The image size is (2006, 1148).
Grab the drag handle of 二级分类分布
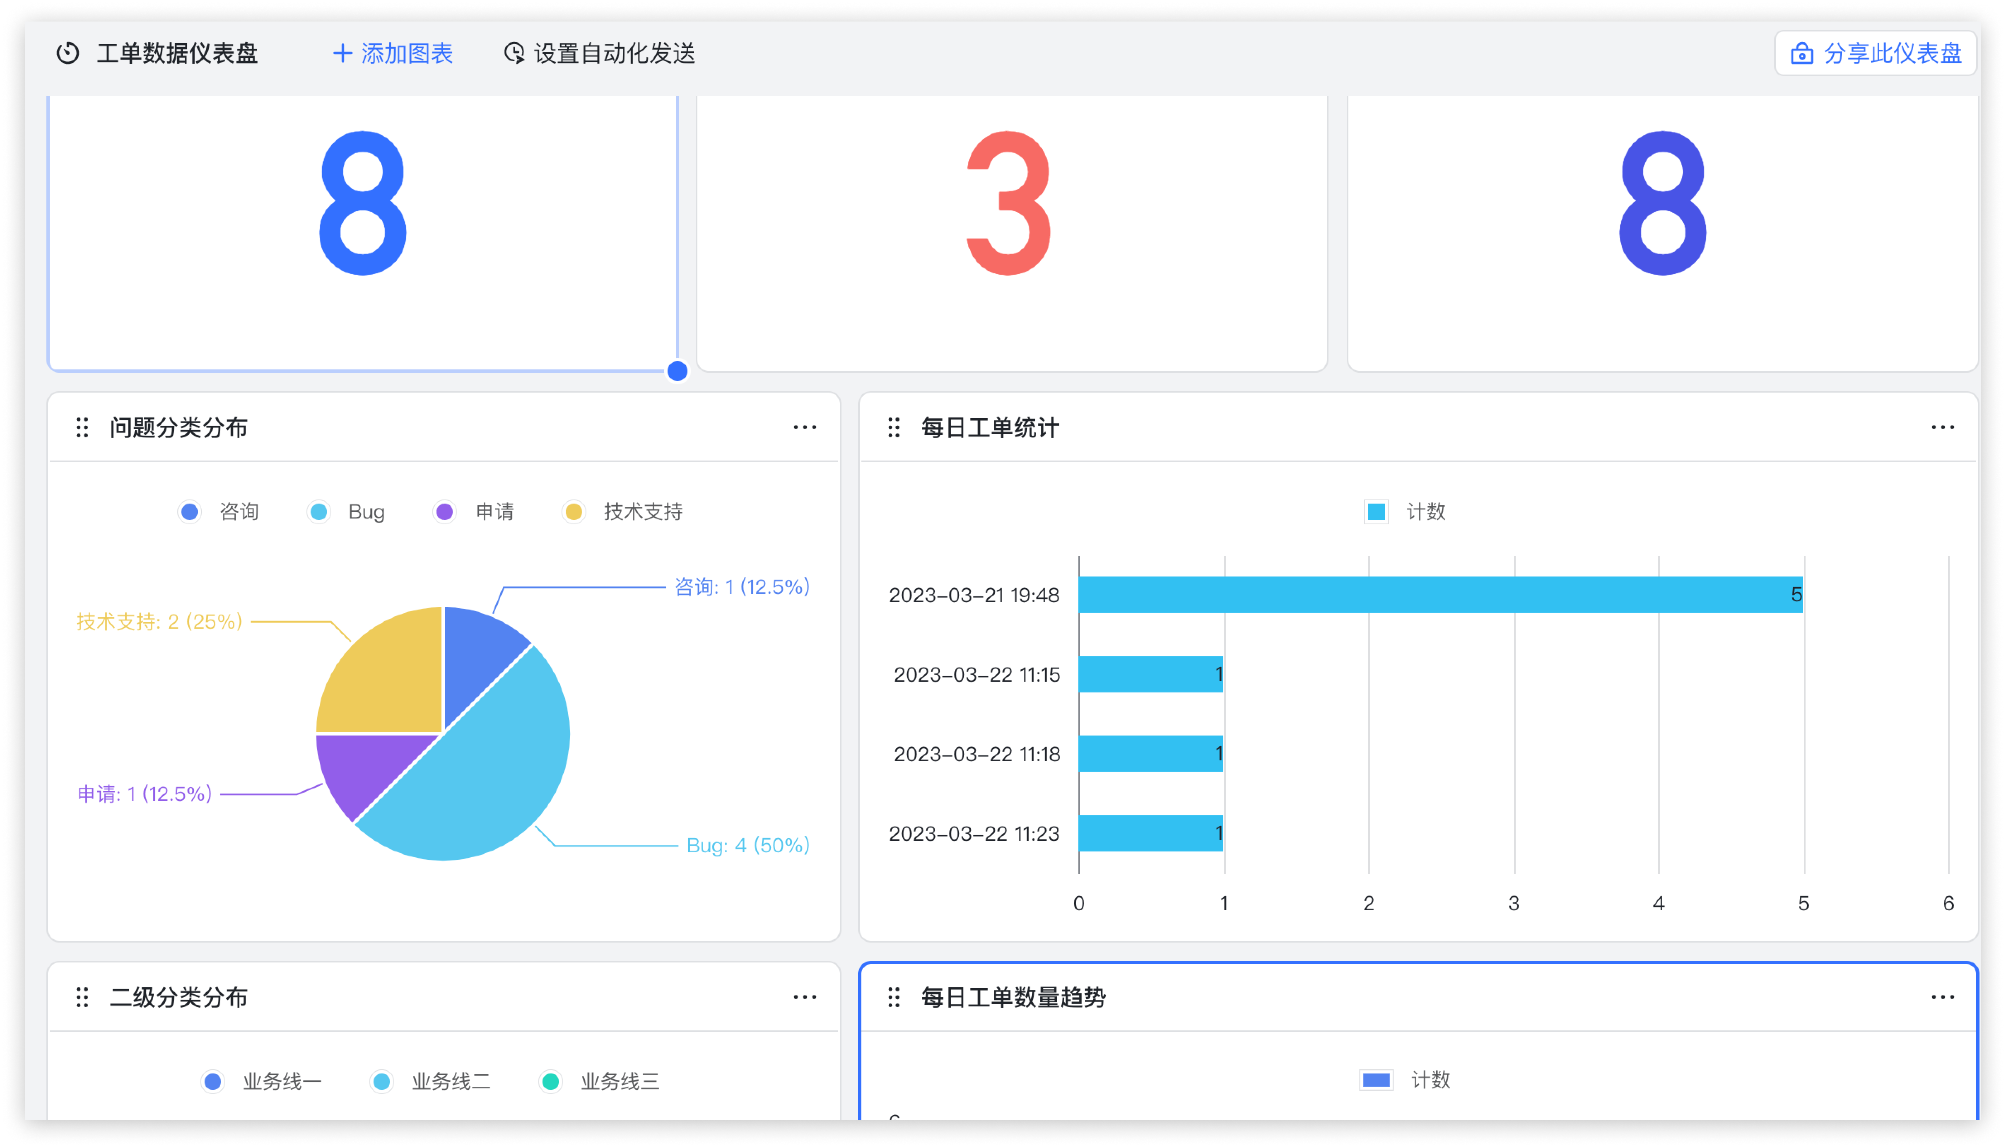(x=82, y=997)
